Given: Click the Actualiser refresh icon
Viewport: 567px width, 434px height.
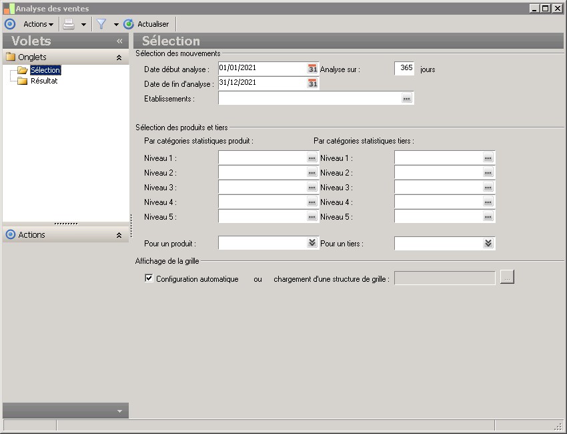Looking at the screenshot, I should coord(129,24).
